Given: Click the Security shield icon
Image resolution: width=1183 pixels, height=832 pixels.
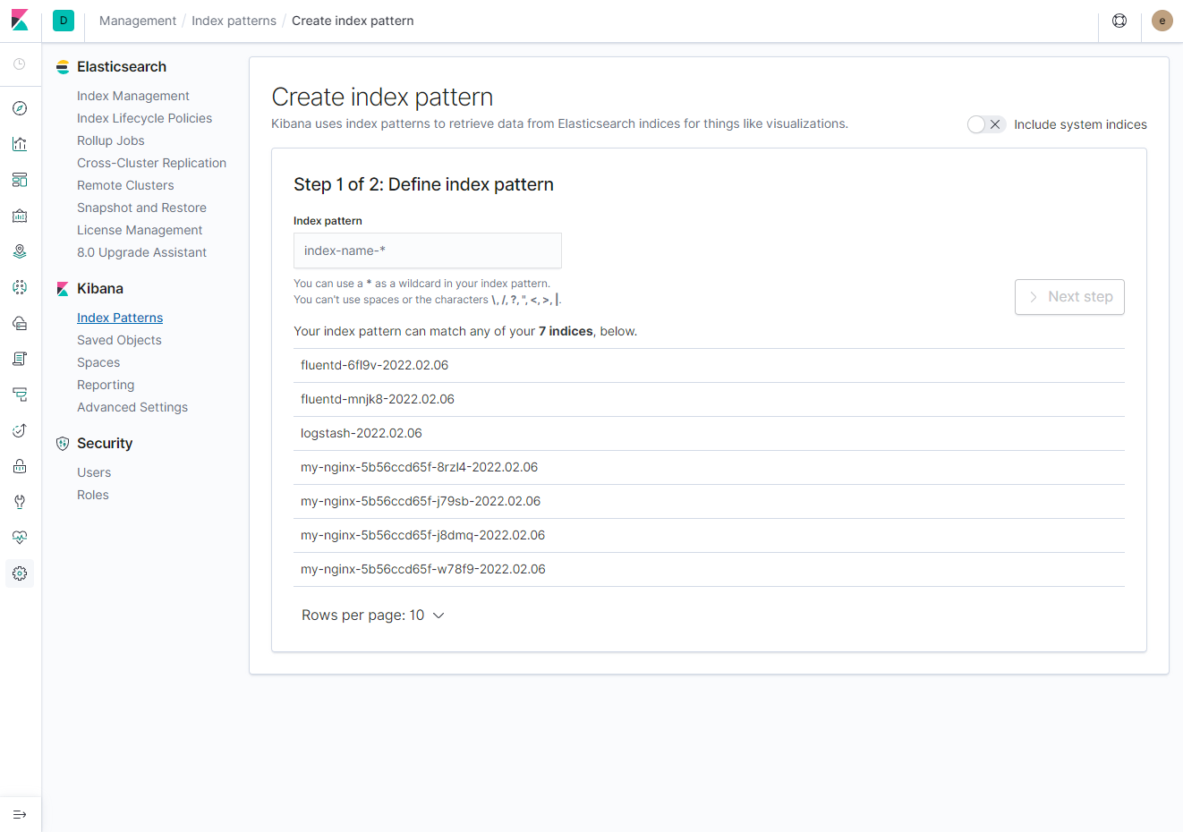Looking at the screenshot, I should tap(63, 444).
